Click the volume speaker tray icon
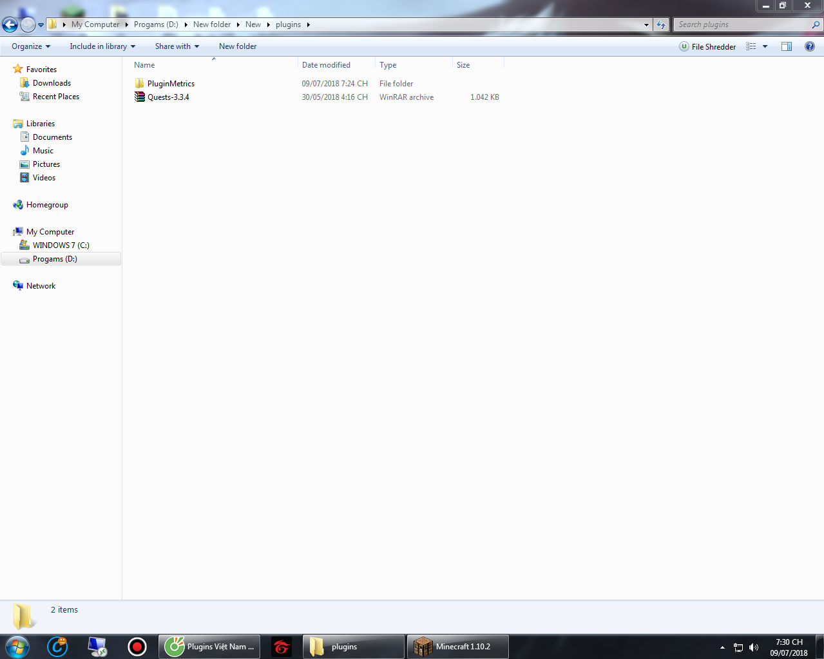 tap(754, 647)
